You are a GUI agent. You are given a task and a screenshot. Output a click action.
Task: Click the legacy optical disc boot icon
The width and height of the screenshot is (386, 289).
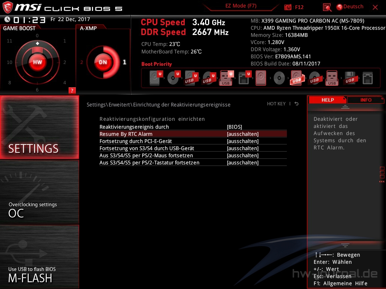[279, 78]
